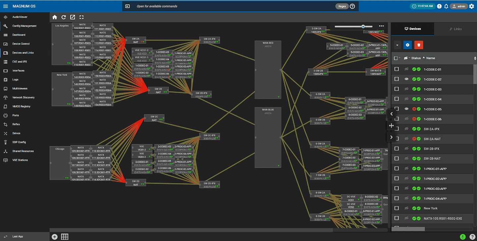Adjust the zoom slider handle

(363, 26)
